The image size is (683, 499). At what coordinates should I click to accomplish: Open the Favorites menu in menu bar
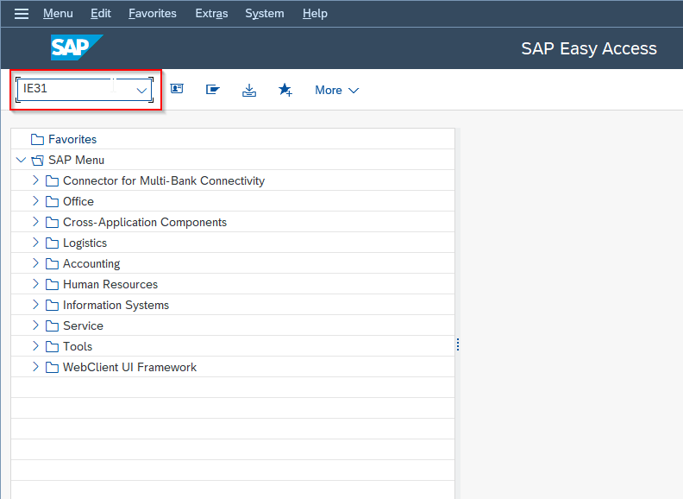click(x=153, y=14)
